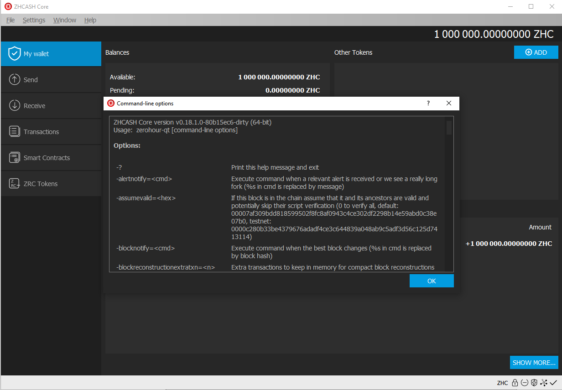This screenshot has width=562, height=390.
Task: Click the -blocknotify description about best block changes
Action: pyautogui.click(x=331, y=252)
